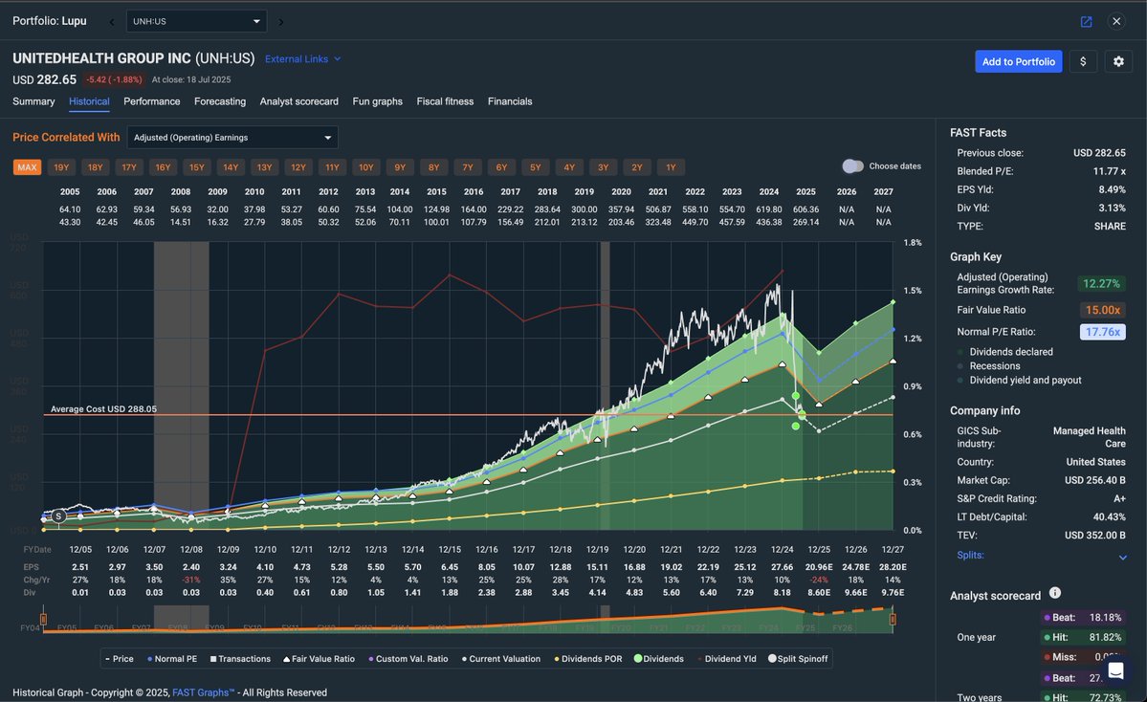Viewport: 1147px width, 702px height.
Task: Enable the Choose dates switch
Action: 852,166
